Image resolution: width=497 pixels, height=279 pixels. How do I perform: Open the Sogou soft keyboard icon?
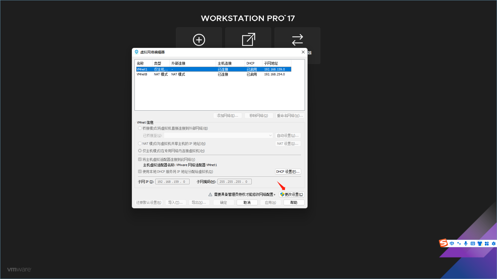pos(473,243)
